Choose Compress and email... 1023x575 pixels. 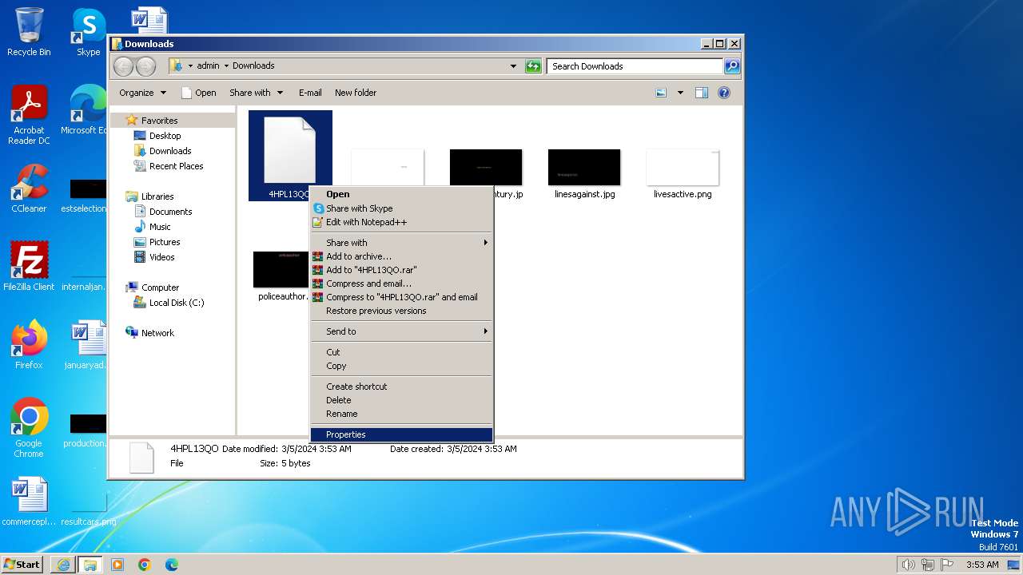click(401, 284)
